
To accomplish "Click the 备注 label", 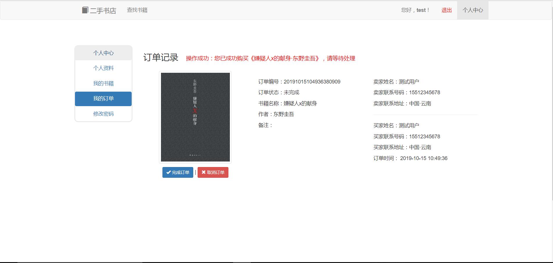I will coord(265,125).
